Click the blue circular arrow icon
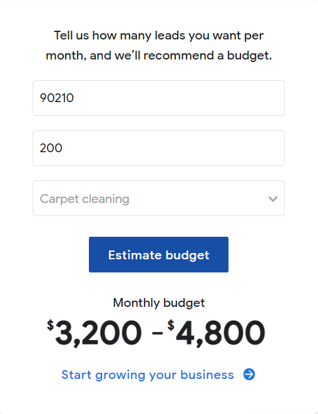The image size is (318, 414). click(249, 375)
